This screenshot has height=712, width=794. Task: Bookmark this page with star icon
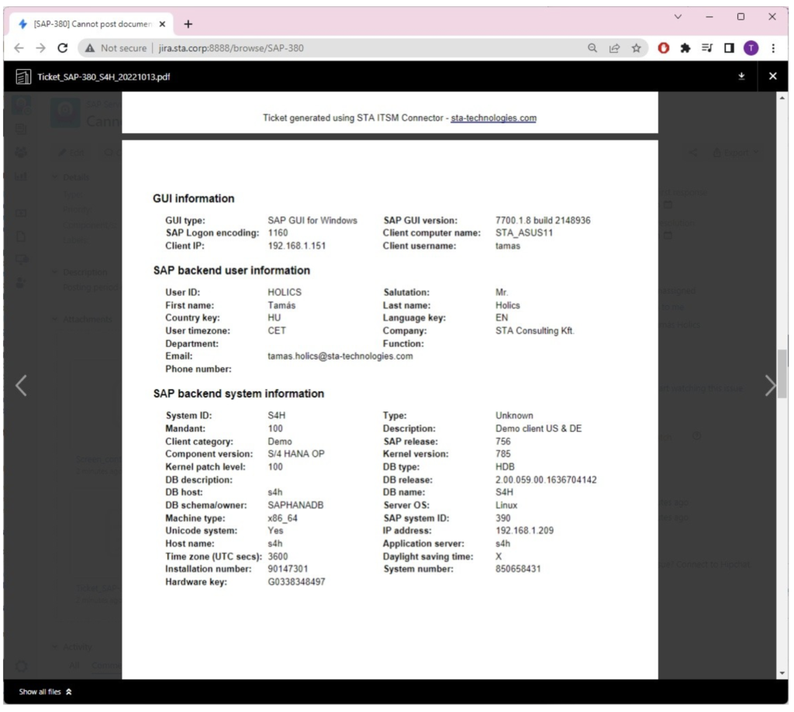click(x=636, y=48)
